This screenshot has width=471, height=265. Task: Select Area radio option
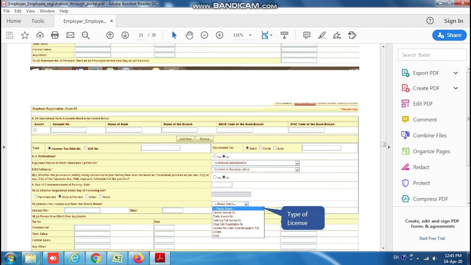275,148
